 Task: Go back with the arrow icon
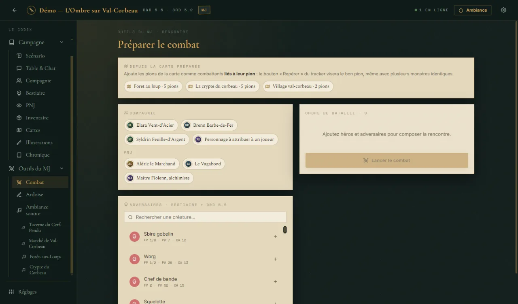[x=15, y=10]
